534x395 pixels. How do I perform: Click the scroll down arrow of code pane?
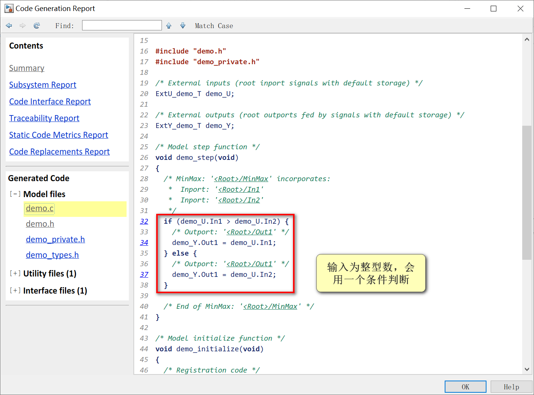(x=527, y=369)
